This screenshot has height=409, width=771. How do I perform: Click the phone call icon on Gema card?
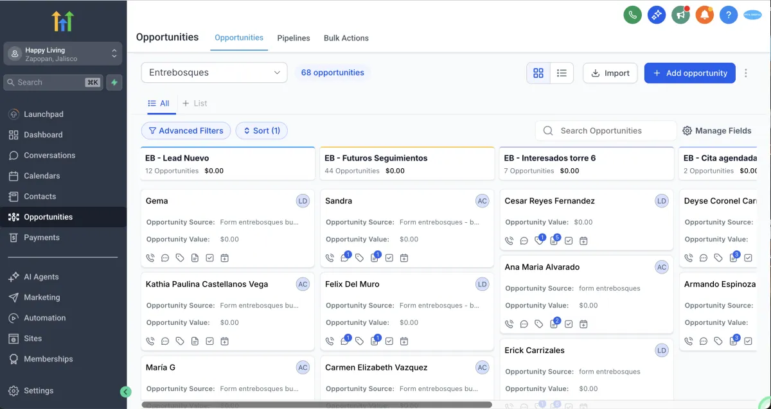[150, 258]
